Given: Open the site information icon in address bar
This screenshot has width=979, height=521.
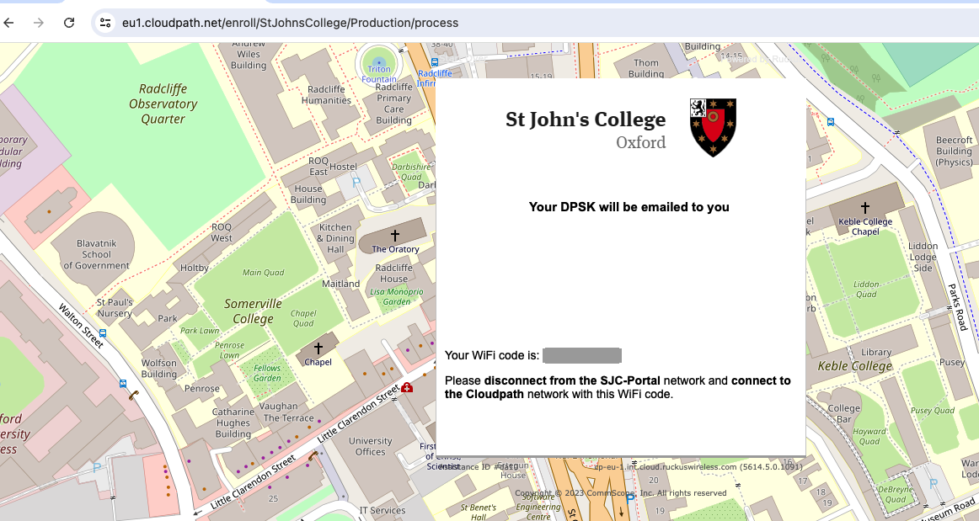Looking at the screenshot, I should tap(105, 23).
